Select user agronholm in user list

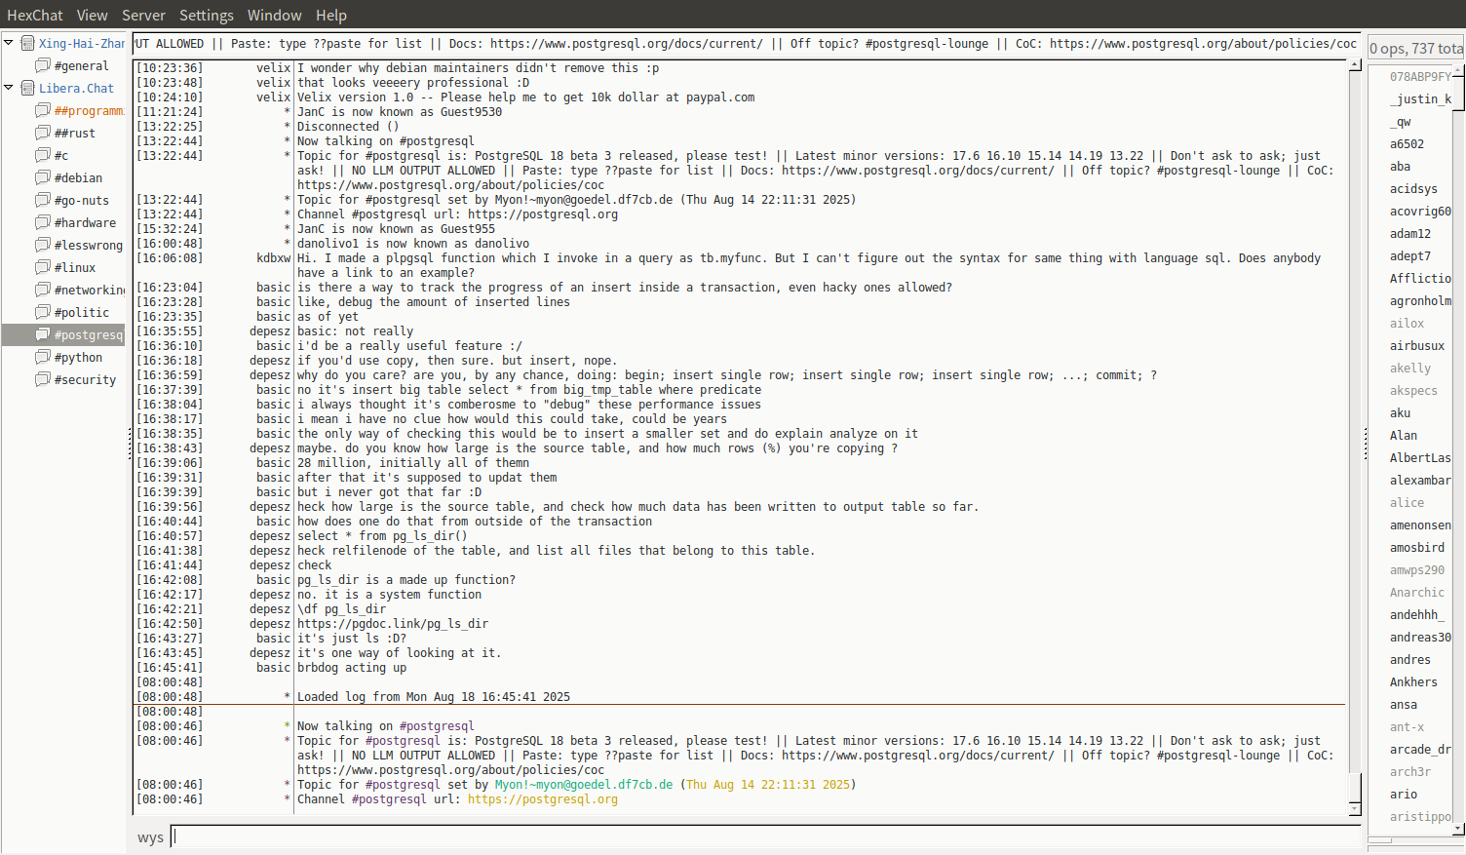pyautogui.click(x=1420, y=301)
